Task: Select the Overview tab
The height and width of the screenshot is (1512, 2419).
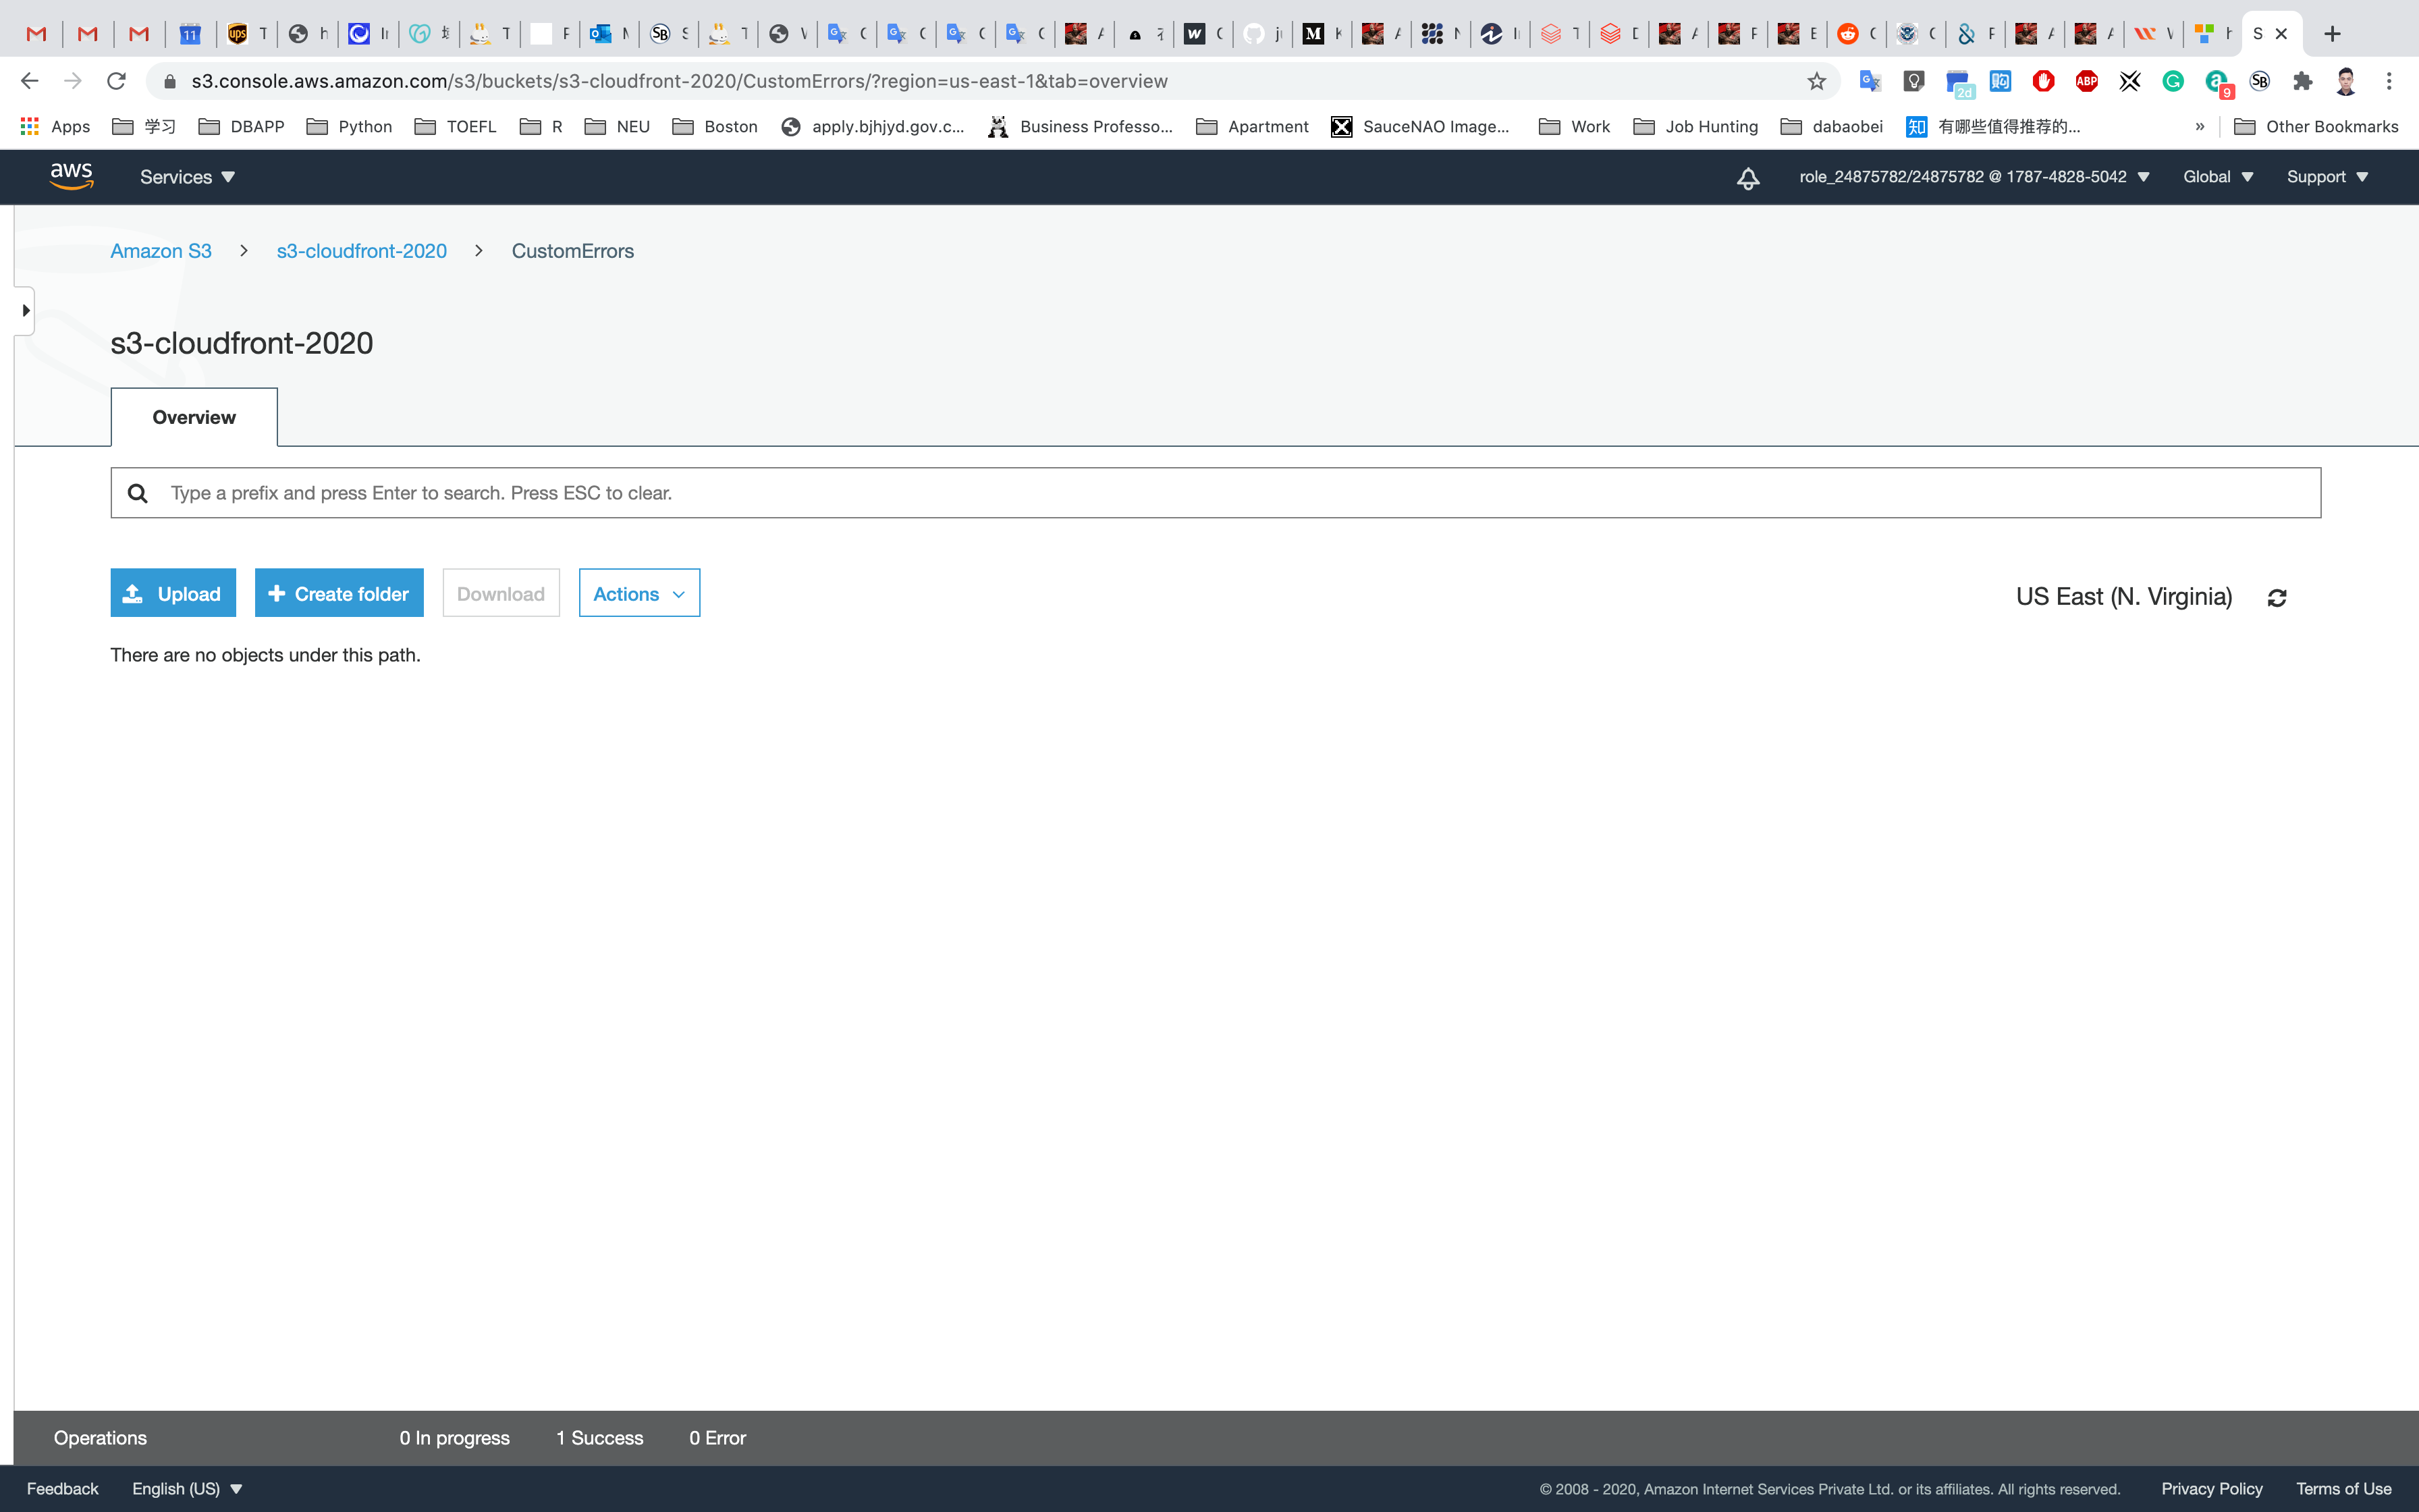Action: [194, 418]
